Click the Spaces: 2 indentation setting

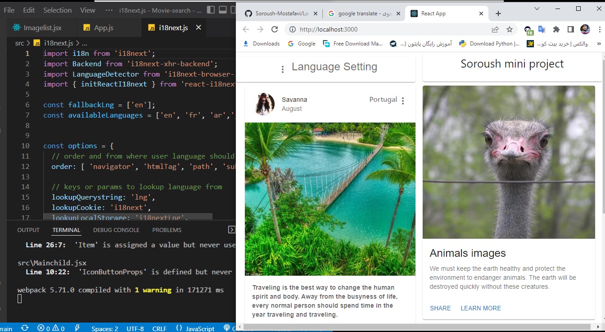pyautogui.click(x=104, y=328)
